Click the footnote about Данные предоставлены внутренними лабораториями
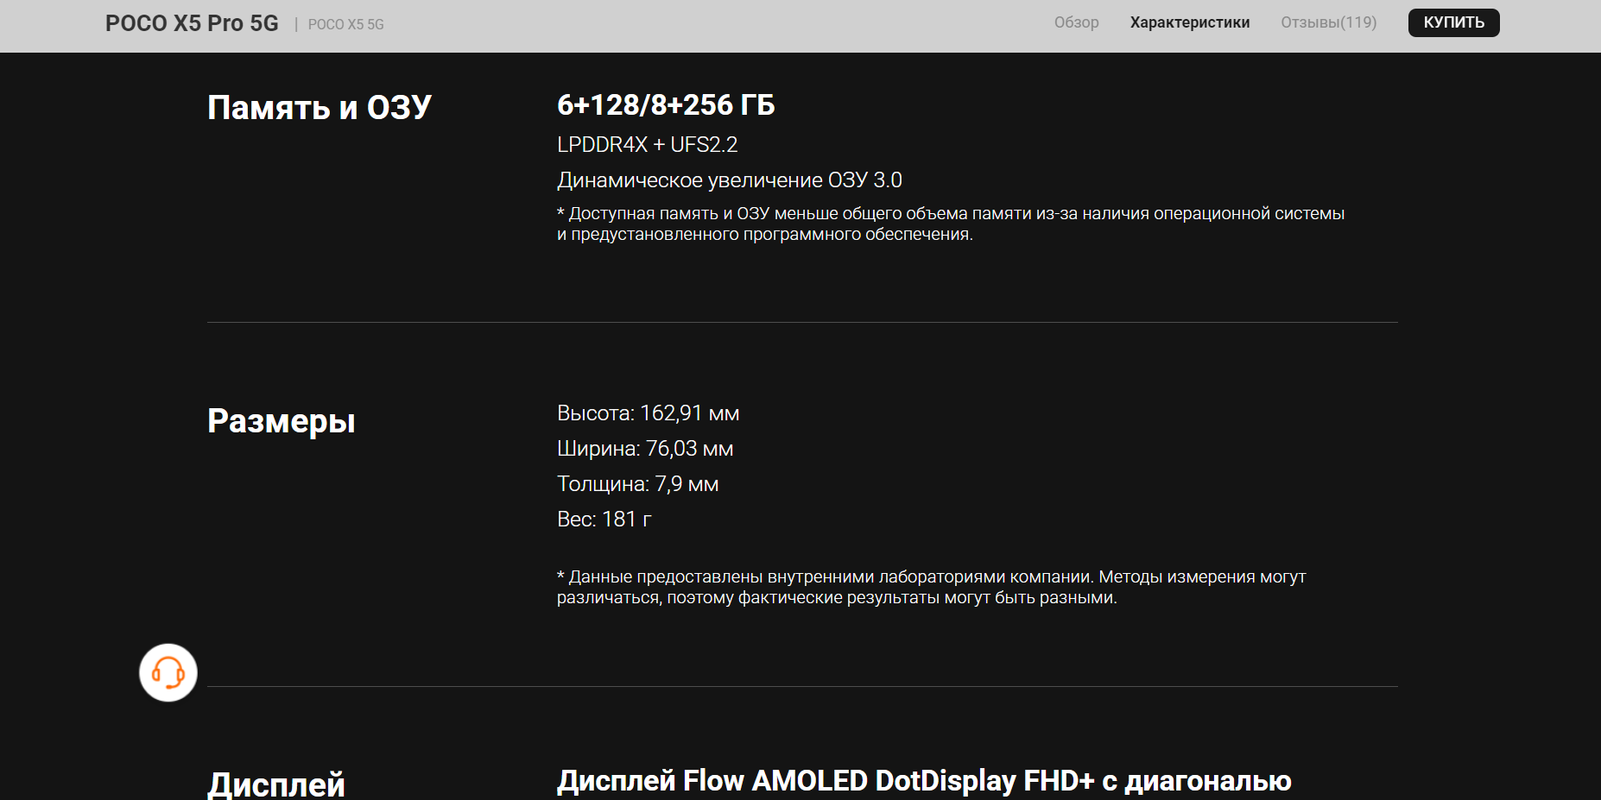This screenshot has width=1601, height=800. click(x=931, y=587)
